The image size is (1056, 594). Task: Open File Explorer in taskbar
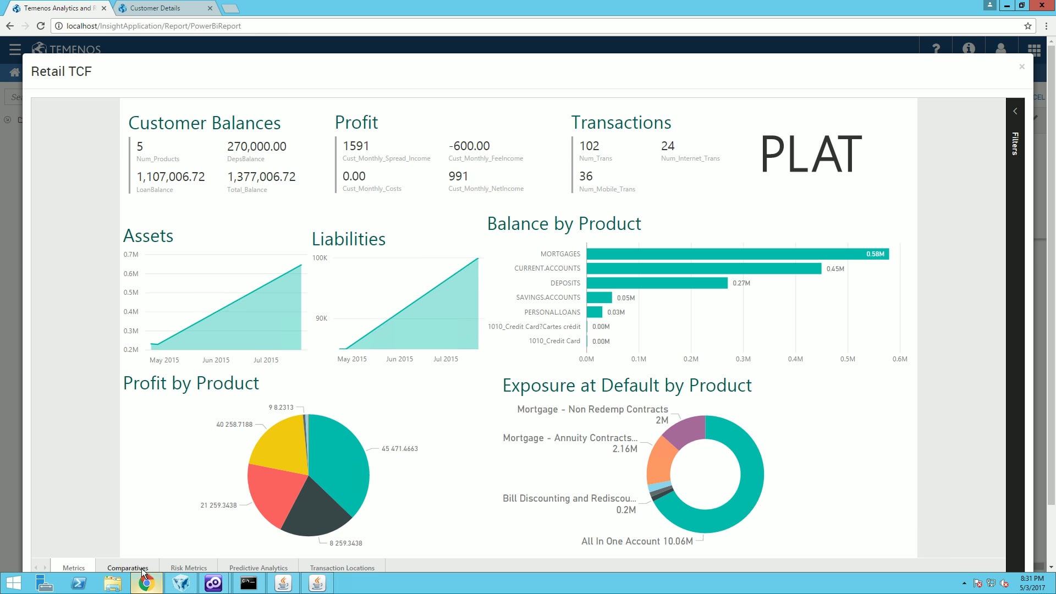[113, 583]
